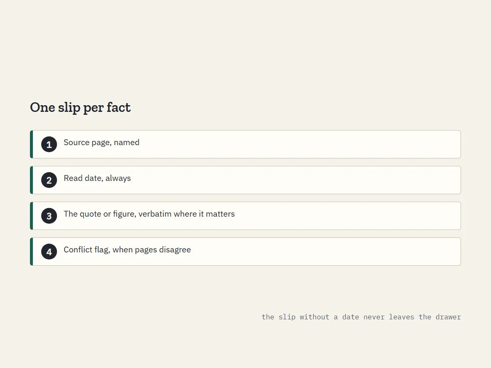Click the footer note about the drawer
This screenshot has height=368, width=491.
point(361,317)
